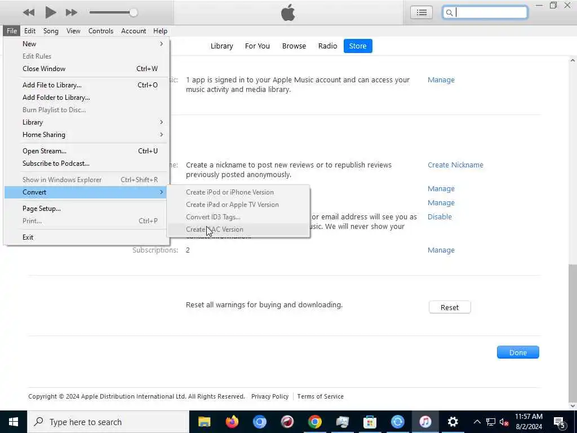Click the taskbar search box
The image size is (577, 433).
coord(108,422)
